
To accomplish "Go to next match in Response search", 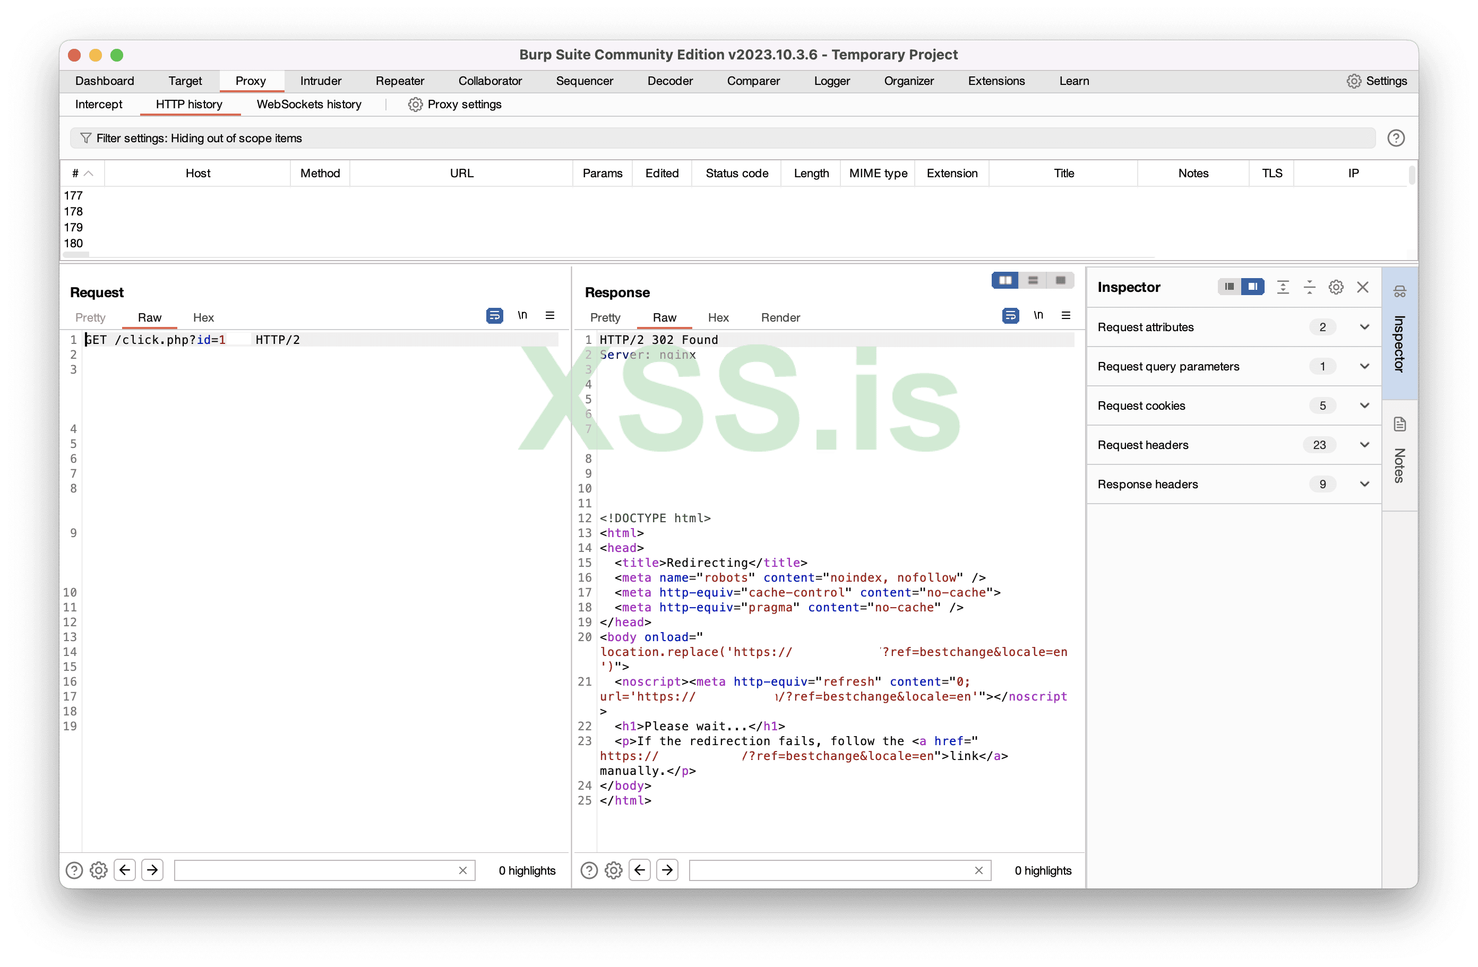I will [667, 870].
